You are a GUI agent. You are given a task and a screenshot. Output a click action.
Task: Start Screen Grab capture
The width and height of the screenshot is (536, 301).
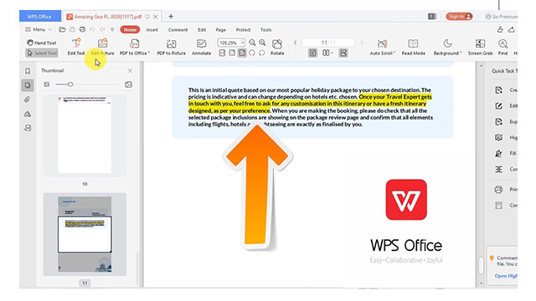pyautogui.click(x=480, y=47)
